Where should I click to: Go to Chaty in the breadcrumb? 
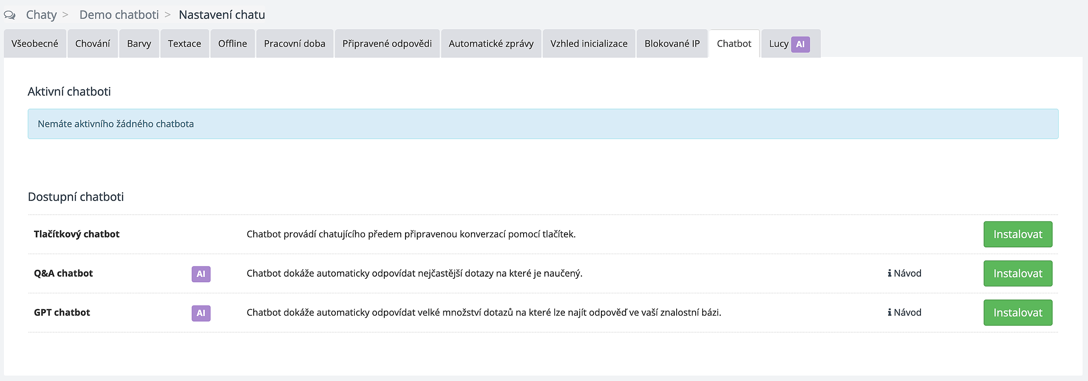pos(41,15)
